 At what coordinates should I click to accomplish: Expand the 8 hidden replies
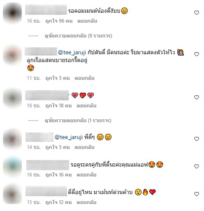click(78, 36)
